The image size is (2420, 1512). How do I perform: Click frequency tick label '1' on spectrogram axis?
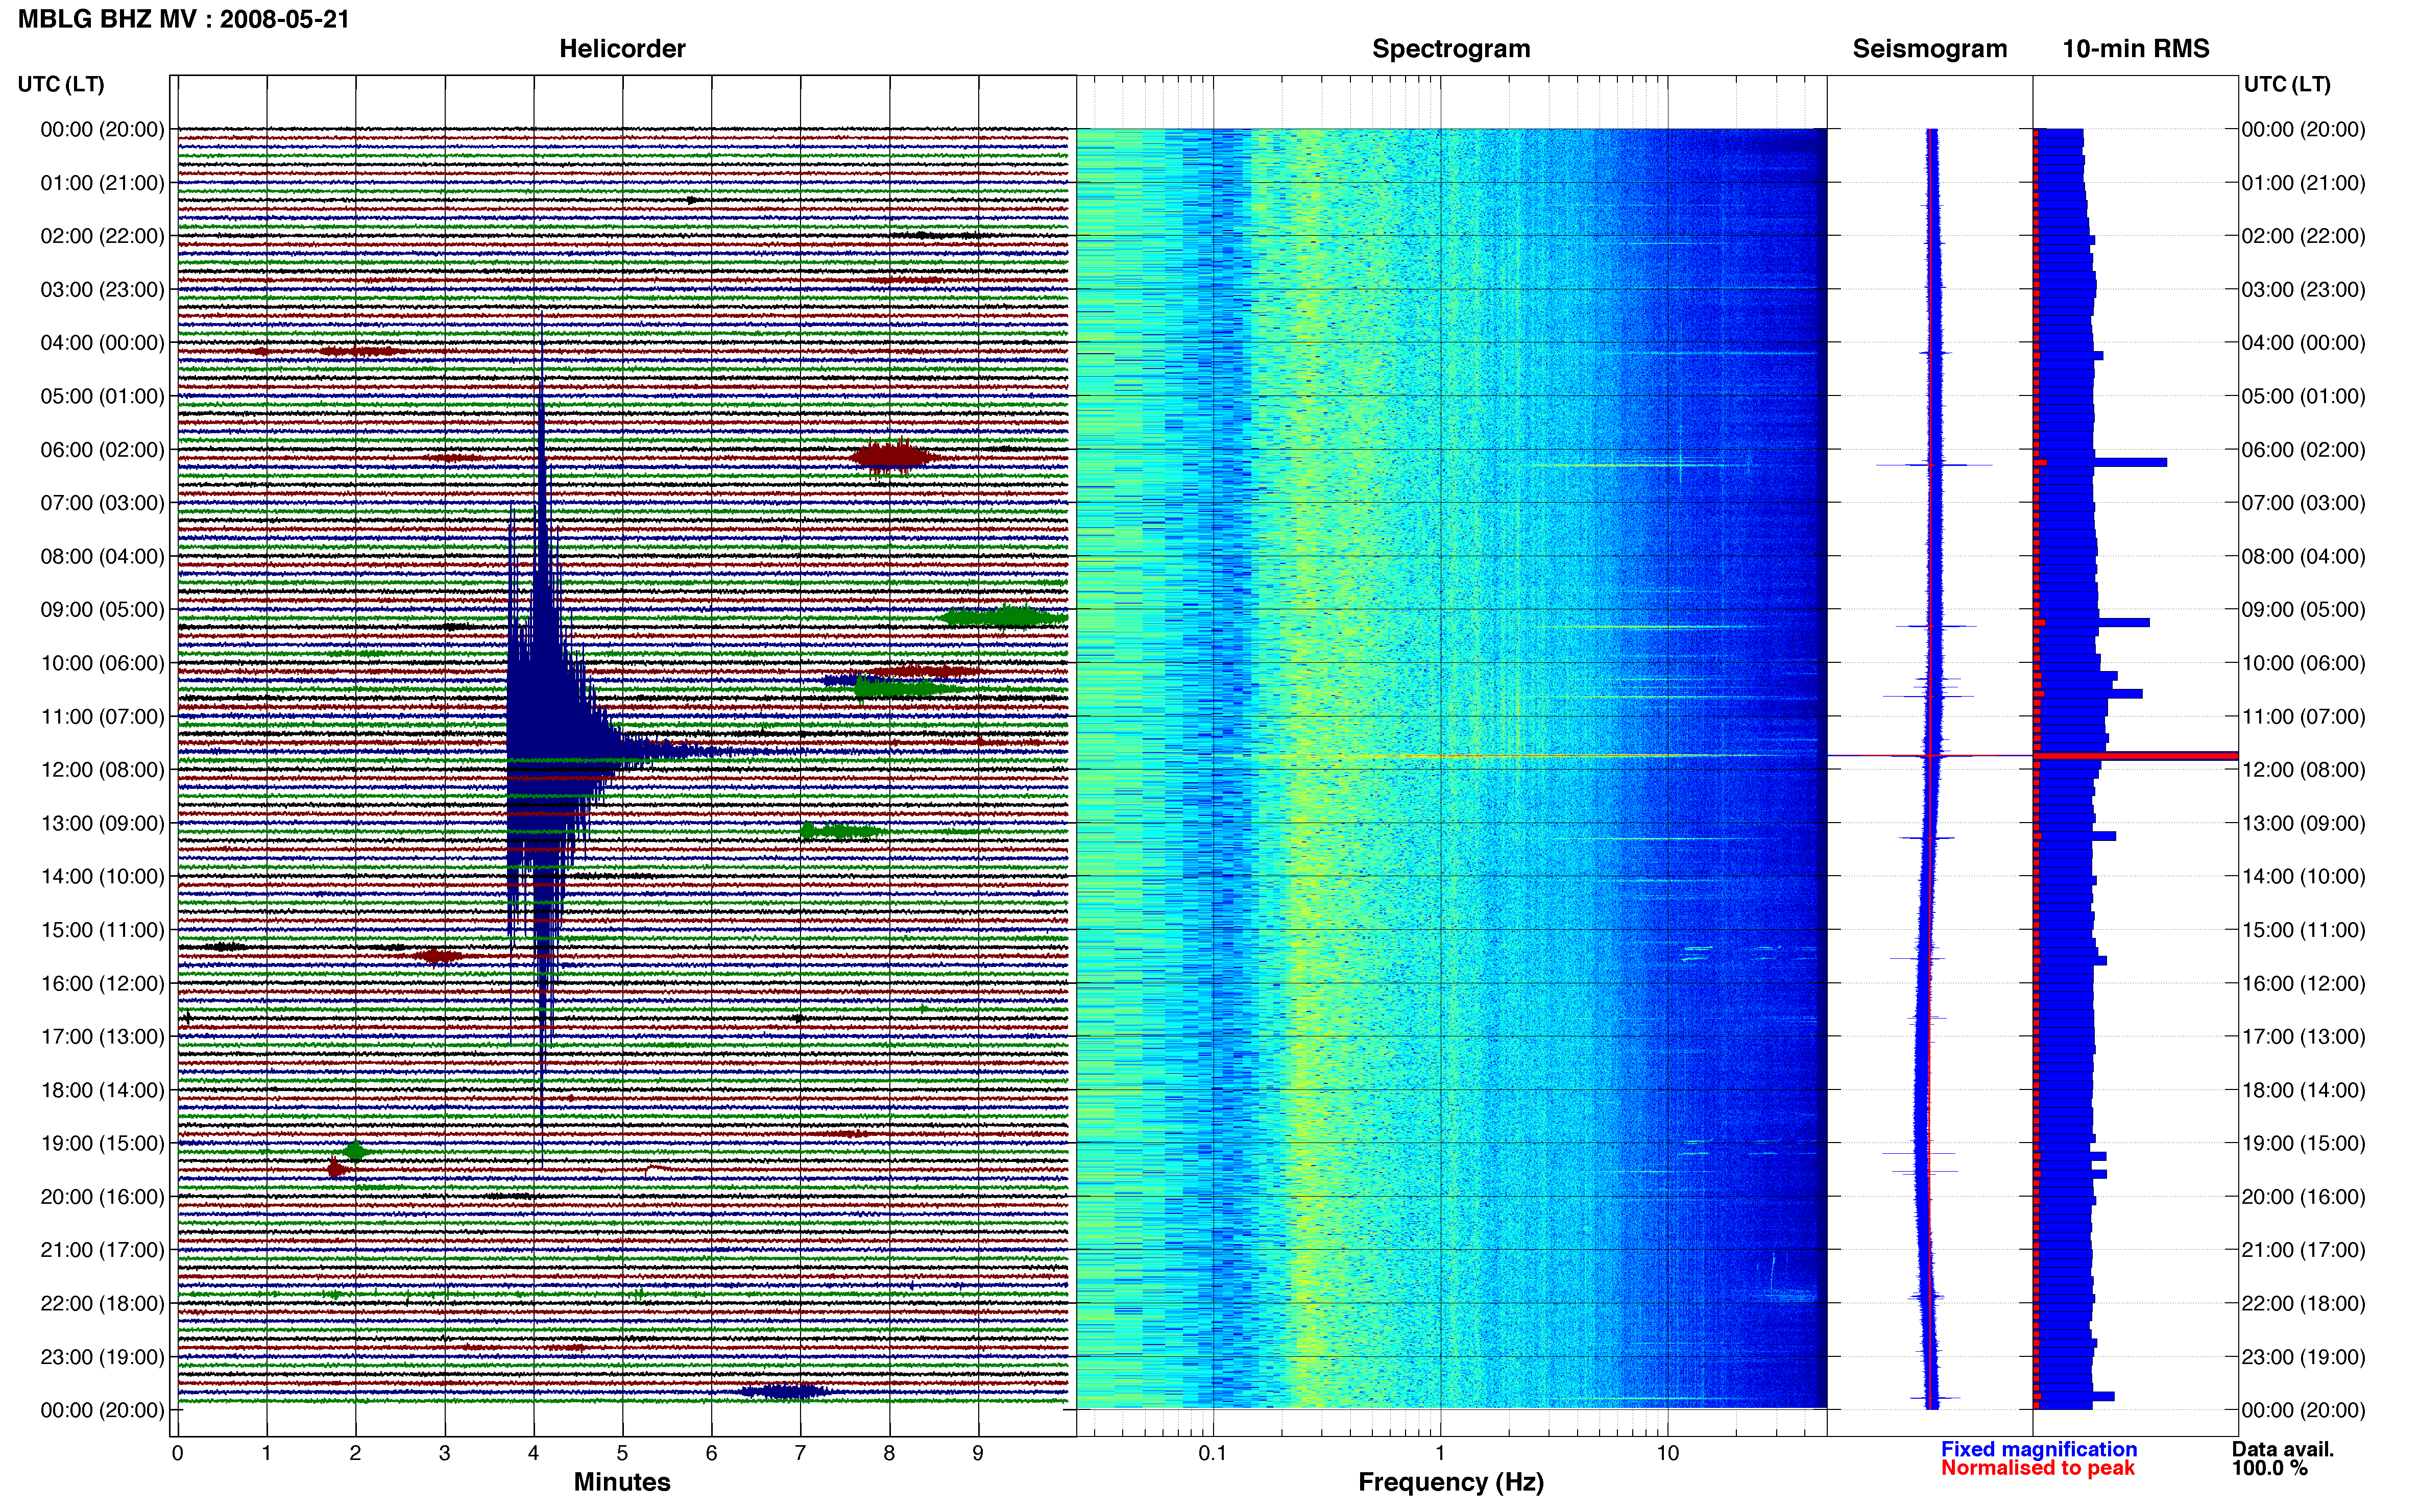click(1440, 1453)
